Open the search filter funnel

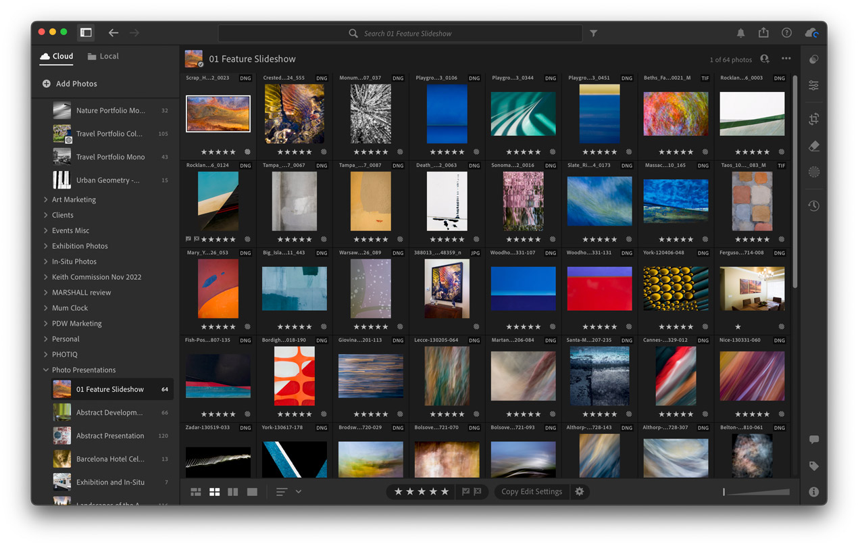593,33
